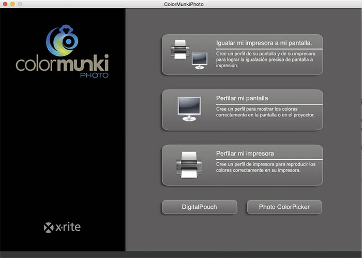Choose 'Perfilar mi pantalla' heading
This screenshot has width=362, height=258.
coord(242,98)
